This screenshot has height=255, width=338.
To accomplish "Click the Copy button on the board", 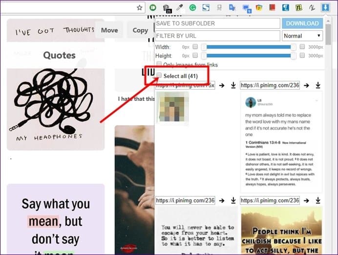I will tap(140, 30).
